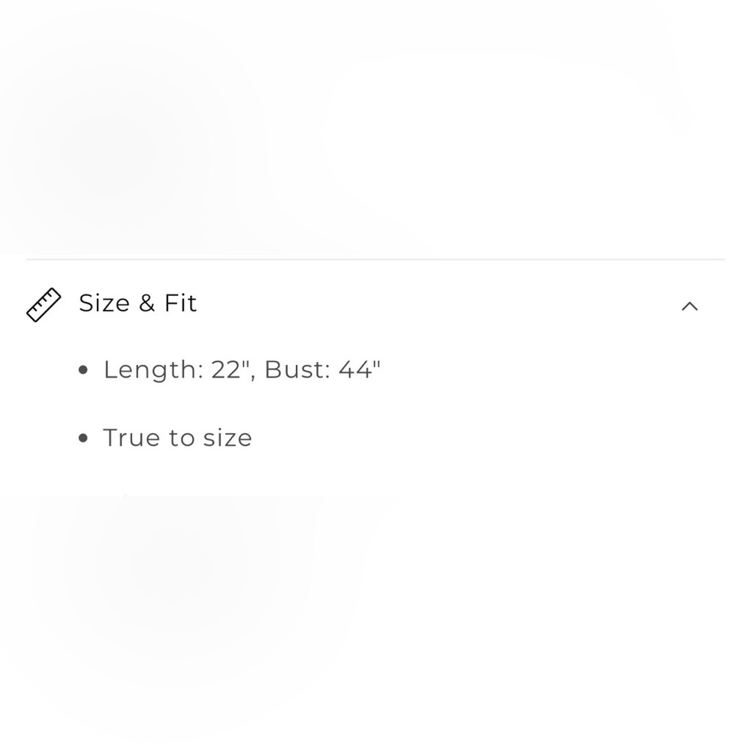Image resolution: width=751 pixels, height=751 pixels.
Task: Click the empty space below True to size
Action: (x=375, y=601)
